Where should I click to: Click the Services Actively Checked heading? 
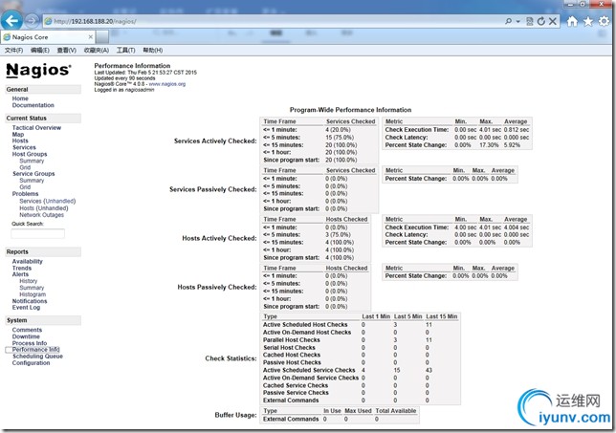(x=215, y=141)
